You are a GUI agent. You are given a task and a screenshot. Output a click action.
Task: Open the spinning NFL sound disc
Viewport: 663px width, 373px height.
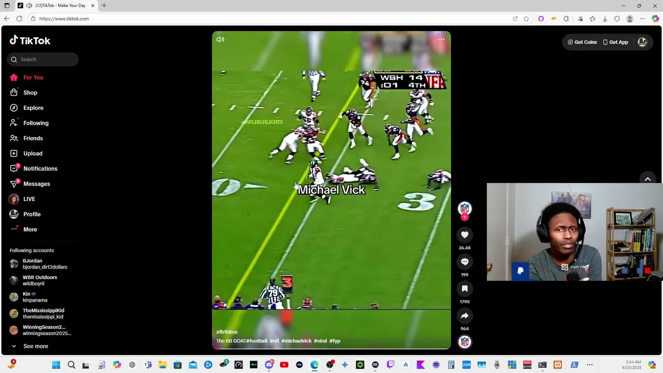pyautogui.click(x=465, y=342)
